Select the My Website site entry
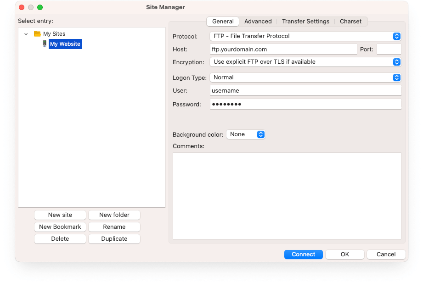The width and height of the screenshot is (423, 282). [65, 44]
